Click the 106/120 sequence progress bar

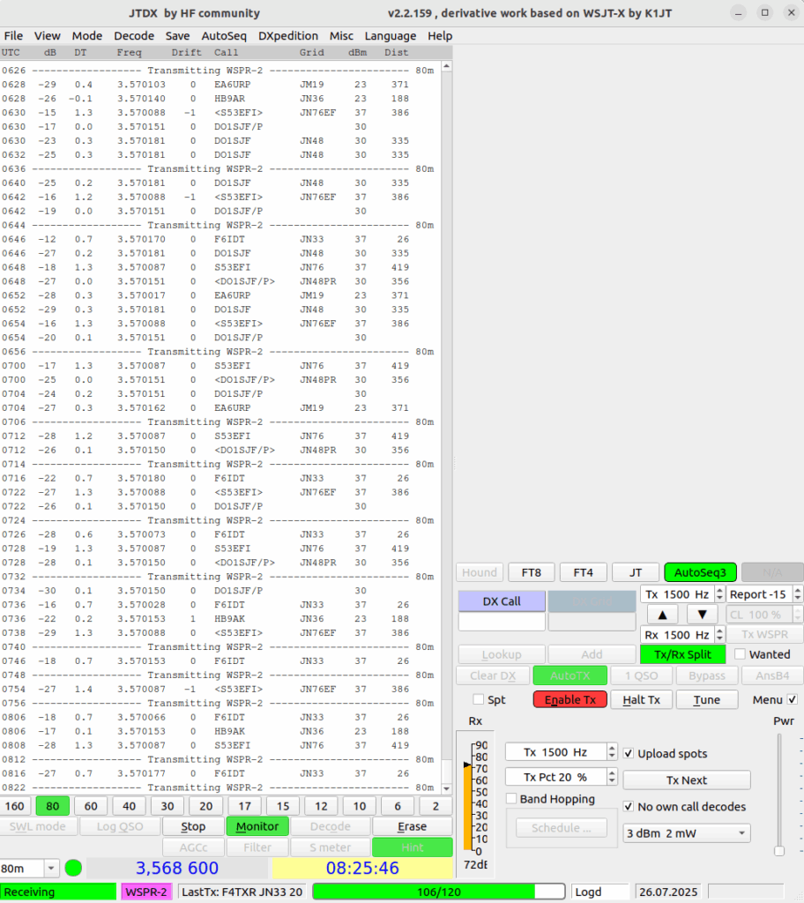[439, 892]
